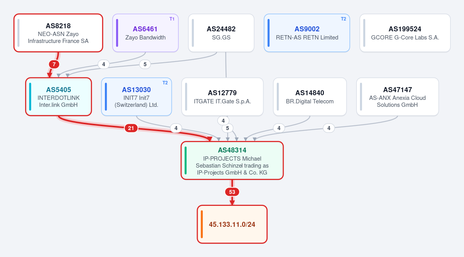Open the AS24482 SG.GS node
Image resolution: width=464 pixels, height=257 pixels.
[x=221, y=33]
